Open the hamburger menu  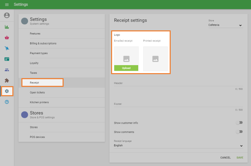click(7, 5)
